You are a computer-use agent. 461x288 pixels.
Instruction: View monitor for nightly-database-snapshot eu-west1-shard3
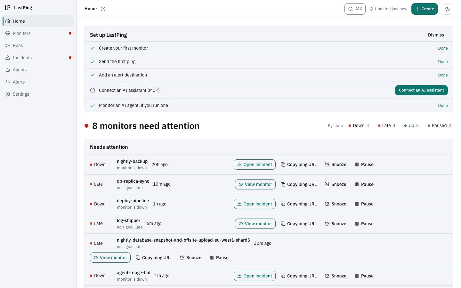[x=110, y=258]
